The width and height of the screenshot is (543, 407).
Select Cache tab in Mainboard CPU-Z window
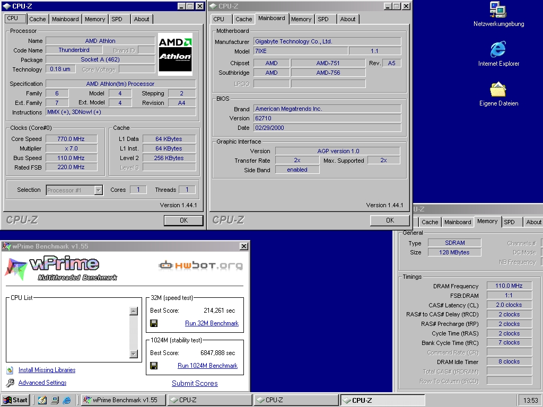pos(244,19)
